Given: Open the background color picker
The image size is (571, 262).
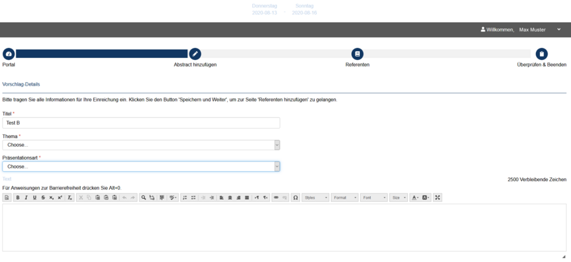Looking at the screenshot, I should pyautogui.click(x=425, y=197).
